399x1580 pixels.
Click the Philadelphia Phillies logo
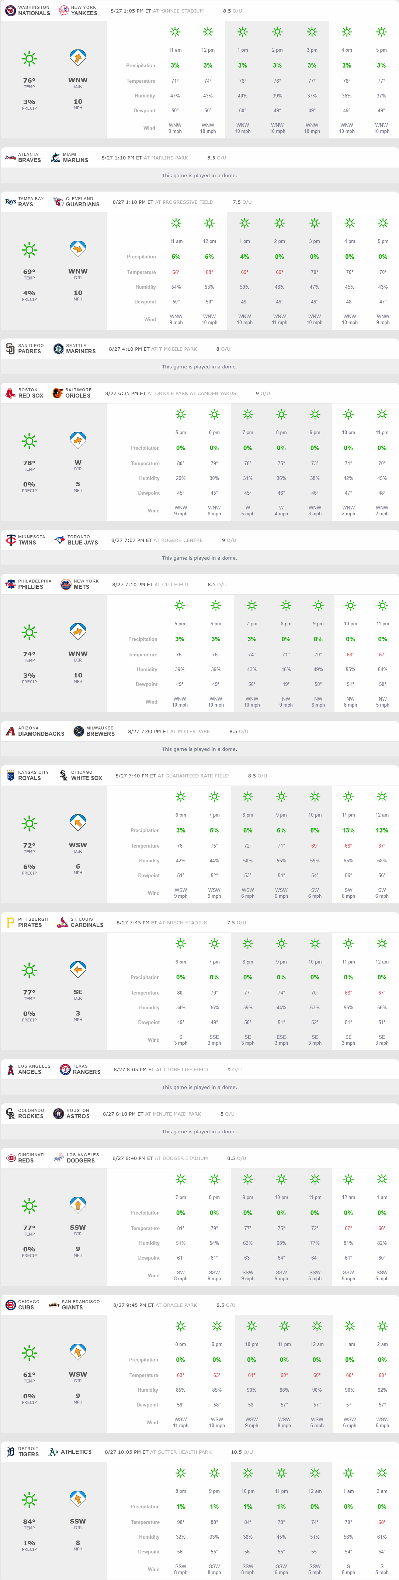tap(10, 584)
